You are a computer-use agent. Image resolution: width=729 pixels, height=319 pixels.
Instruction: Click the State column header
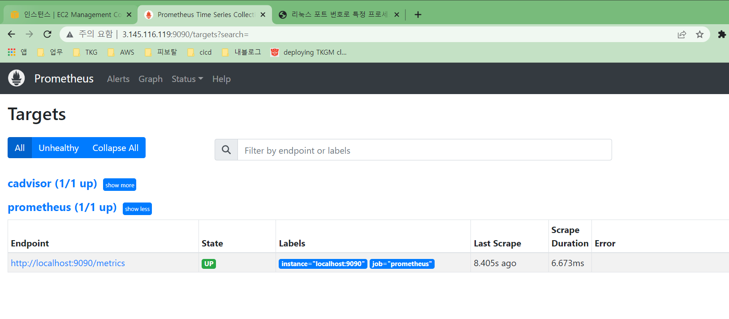click(x=212, y=243)
